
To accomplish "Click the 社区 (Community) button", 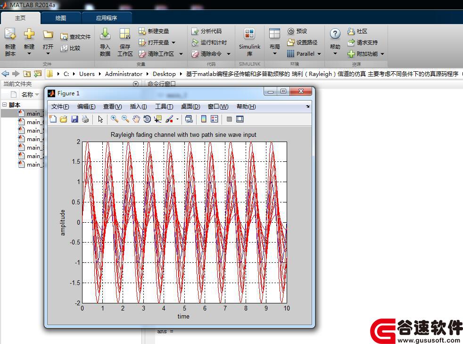I will (357, 31).
